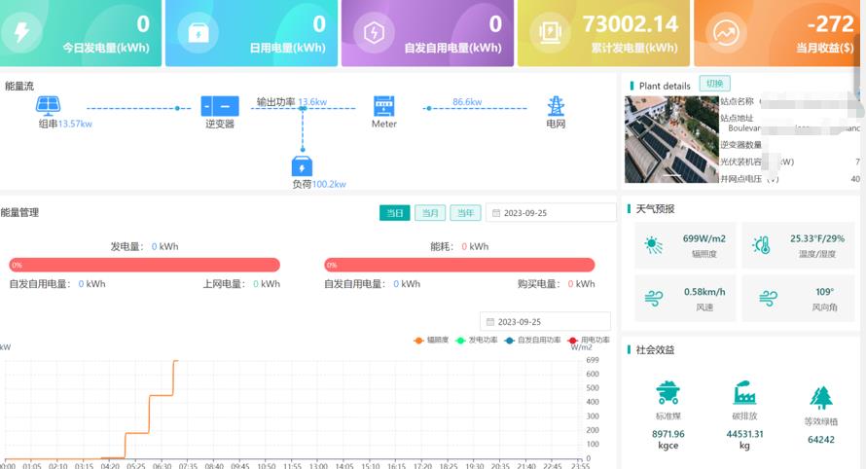Click the solar panel 组串 icon
This screenshot has width=866, height=469.
51,104
